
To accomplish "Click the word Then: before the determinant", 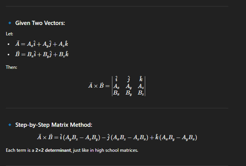I will pos(11,67).
